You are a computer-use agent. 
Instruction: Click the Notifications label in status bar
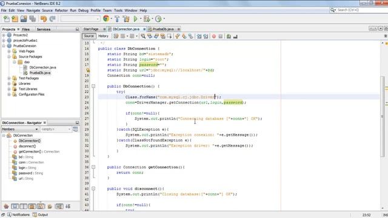point(21,215)
